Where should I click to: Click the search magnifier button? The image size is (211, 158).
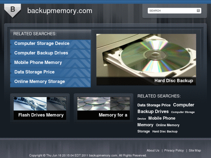[198, 11]
